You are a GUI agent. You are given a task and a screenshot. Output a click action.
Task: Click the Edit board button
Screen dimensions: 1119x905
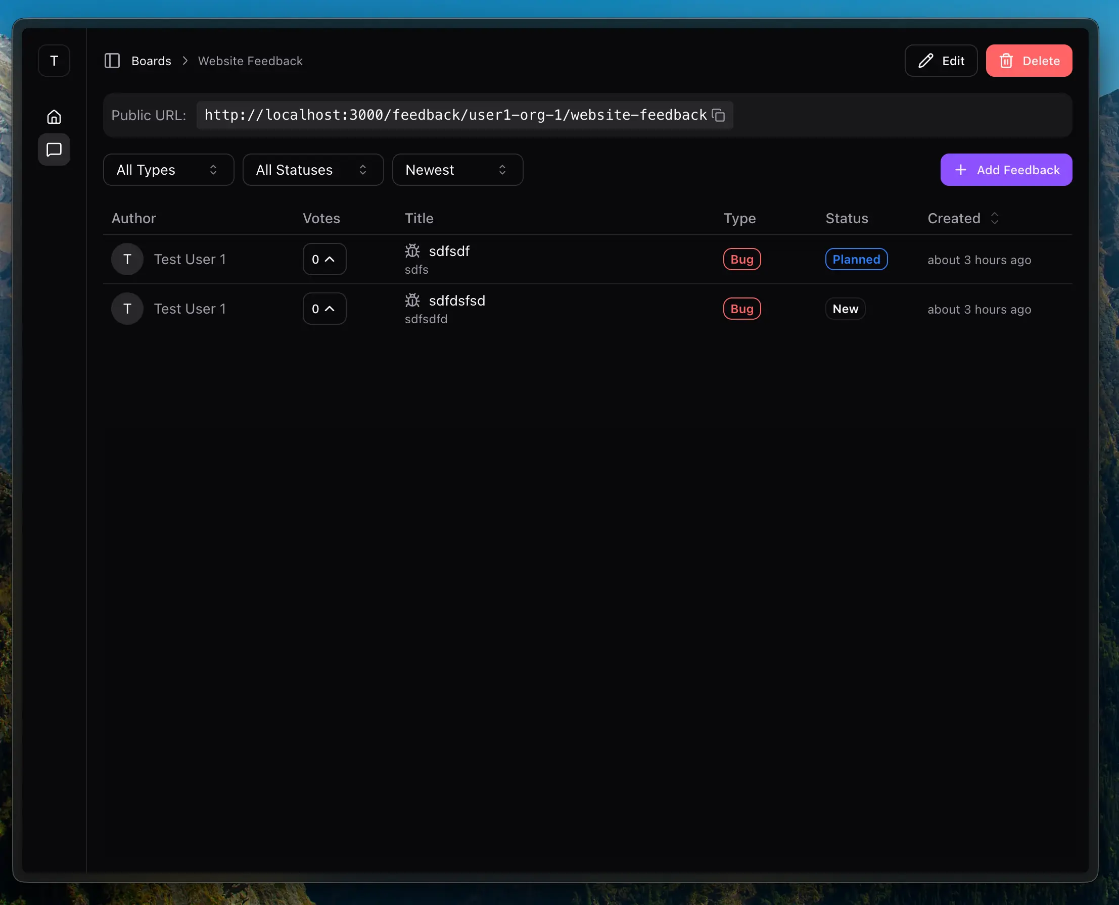pyautogui.click(x=941, y=61)
